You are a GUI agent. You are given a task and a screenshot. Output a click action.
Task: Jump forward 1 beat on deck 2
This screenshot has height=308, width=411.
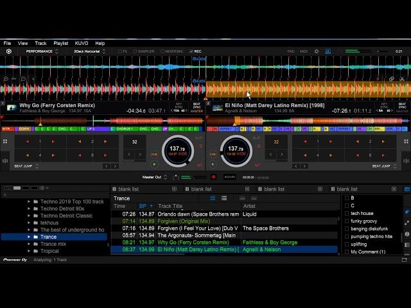tap(331, 141)
